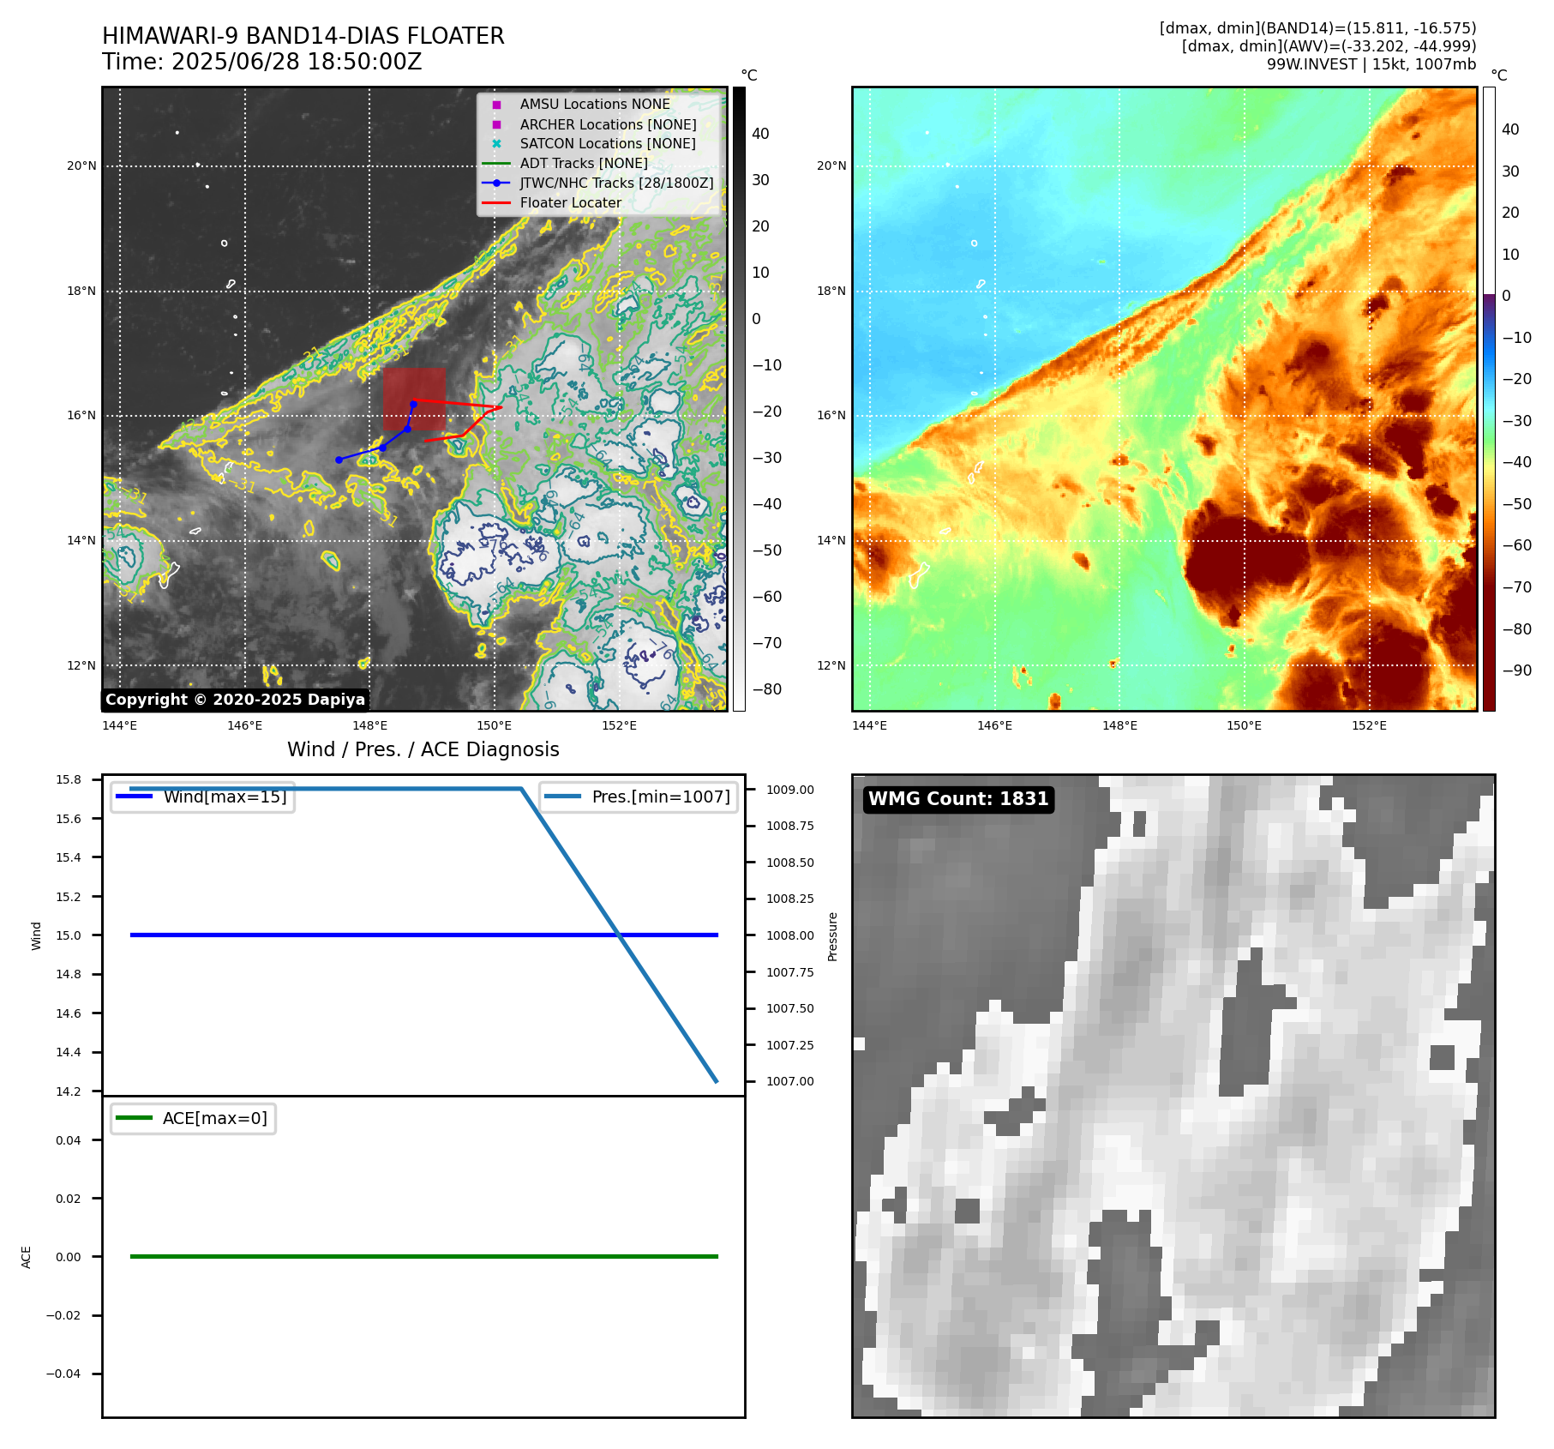1554x1449 pixels.
Task: Click the AWV dmax dmin readout line
Action: pyautogui.click(x=1329, y=46)
